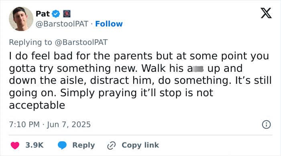Click the chain link icon
The image size is (281, 156).
[112, 146]
